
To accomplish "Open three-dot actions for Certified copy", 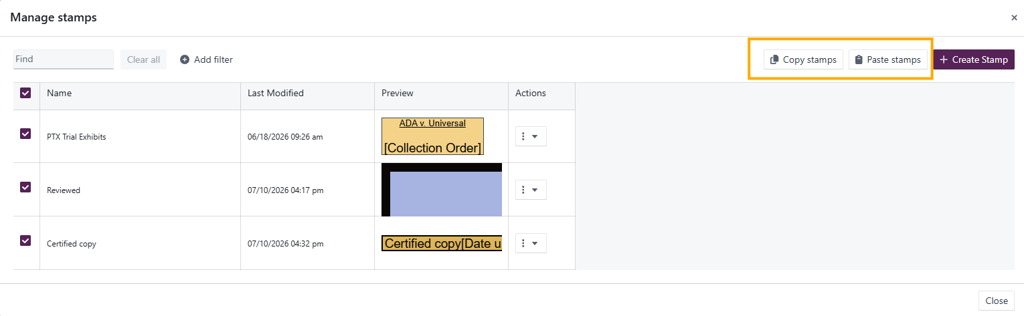I will [x=523, y=243].
